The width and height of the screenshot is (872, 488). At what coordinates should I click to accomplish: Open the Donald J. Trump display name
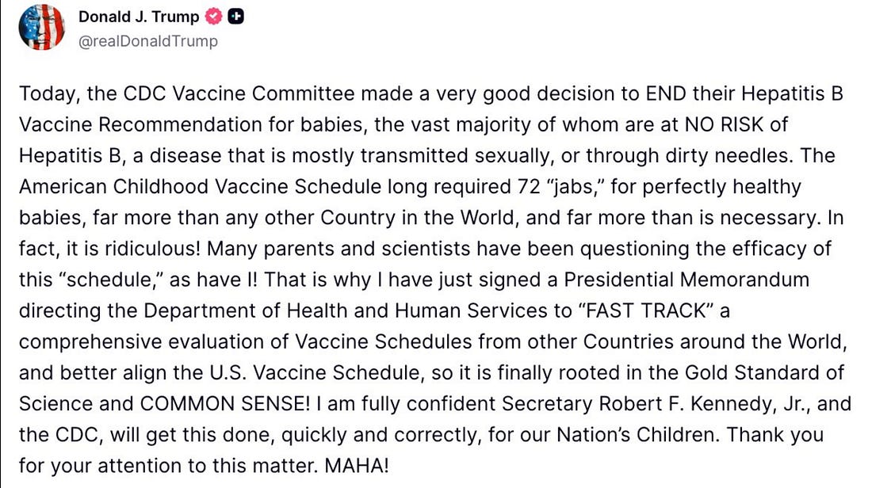[x=139, y=17]
